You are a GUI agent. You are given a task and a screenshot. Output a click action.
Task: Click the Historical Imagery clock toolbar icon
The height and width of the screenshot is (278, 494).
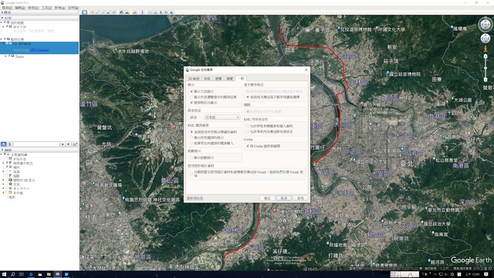[x=121, y=12]
